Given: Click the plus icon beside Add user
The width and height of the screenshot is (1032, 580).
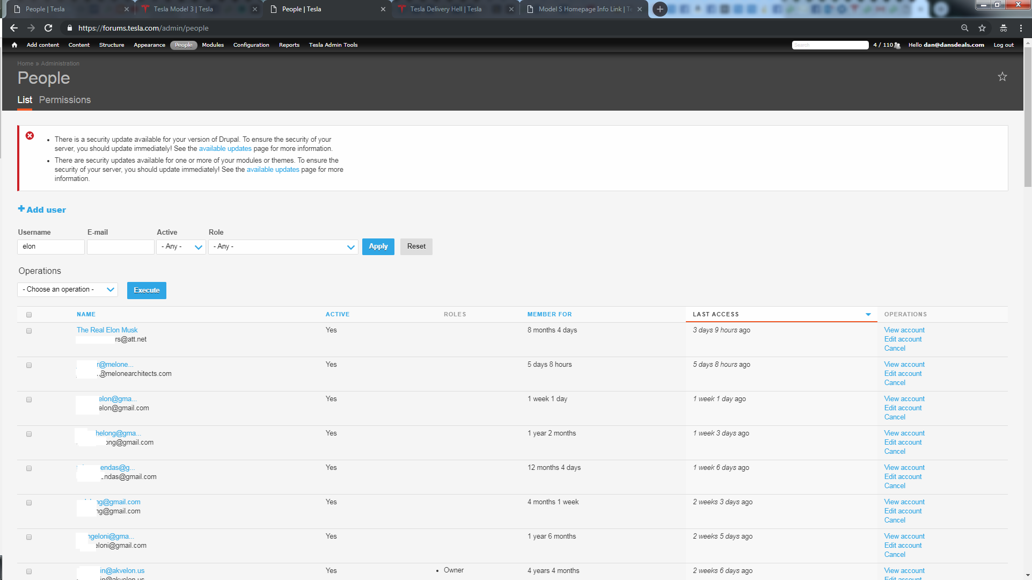Looking at the screenshot, I should (x=21, y=208).
